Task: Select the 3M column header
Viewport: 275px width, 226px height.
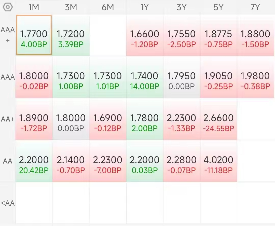Action: (x=71, y=7)
